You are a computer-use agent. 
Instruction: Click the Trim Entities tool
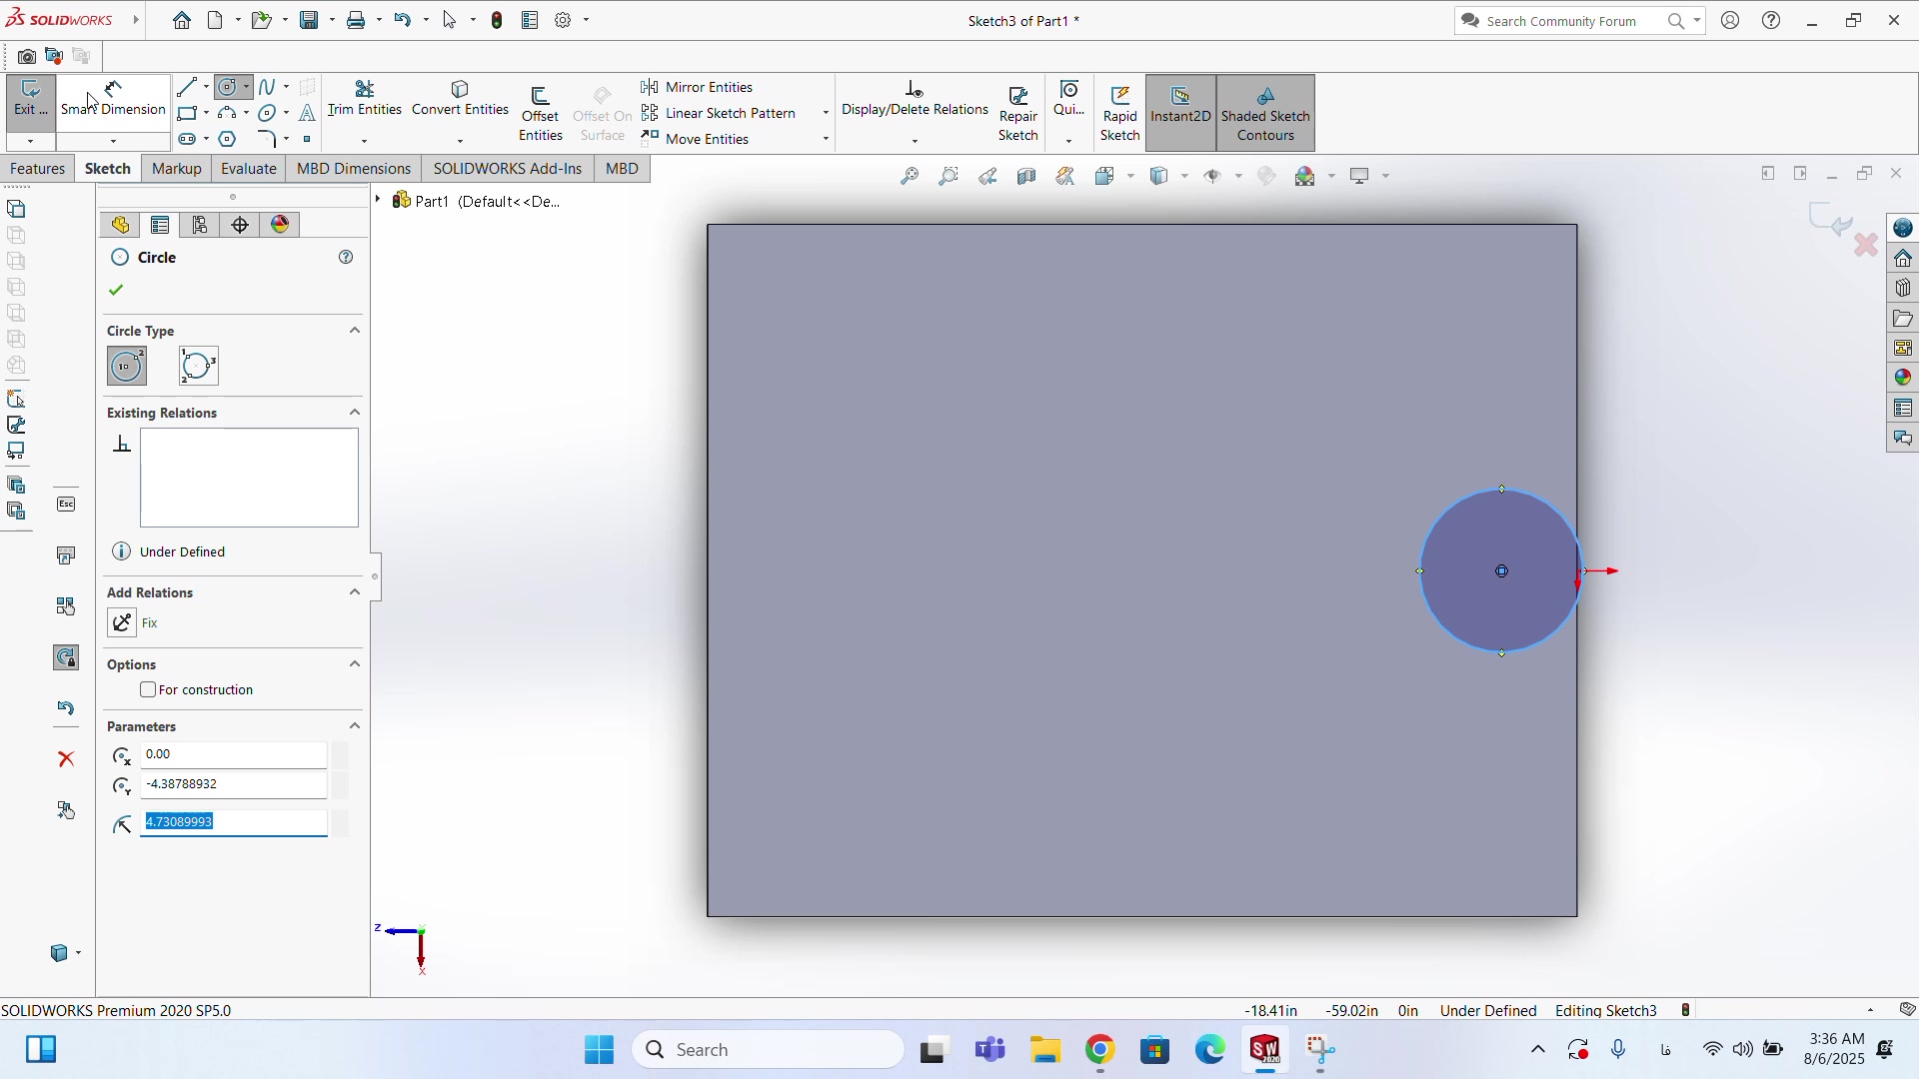[364, 99]
